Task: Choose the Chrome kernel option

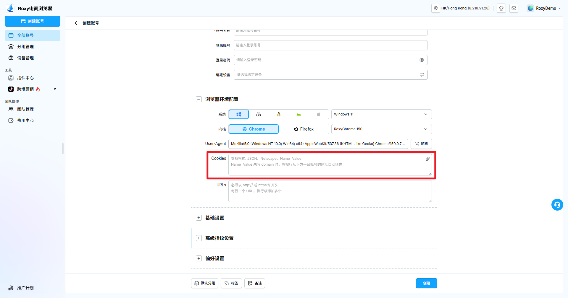Action: coord(254,129)
